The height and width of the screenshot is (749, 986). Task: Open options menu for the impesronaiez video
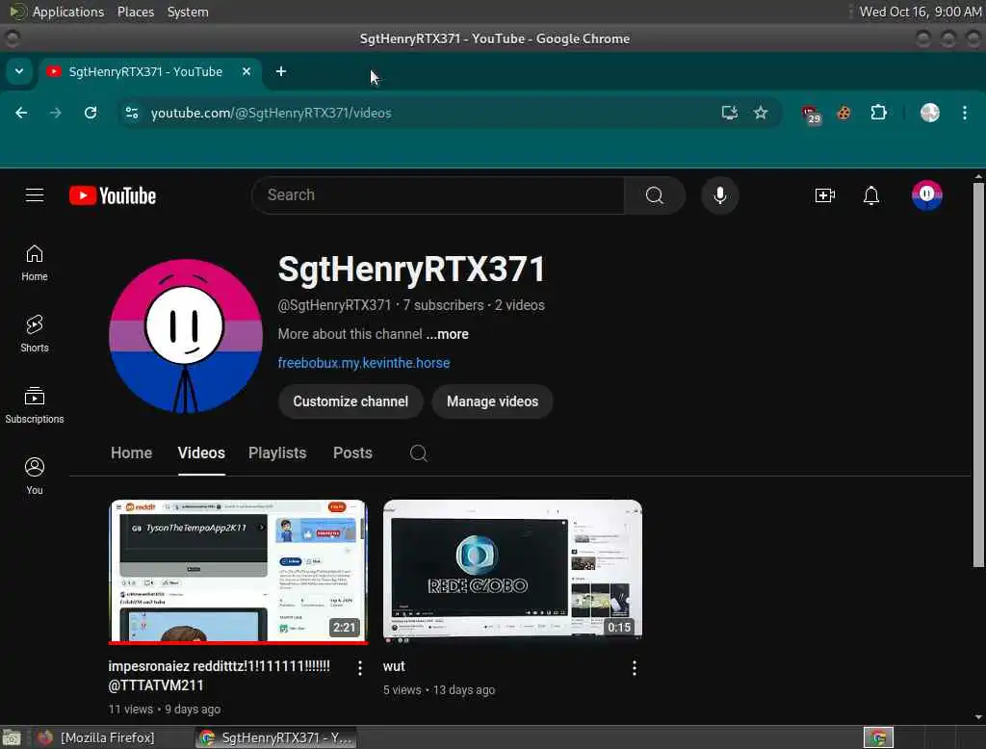point(360,668)
